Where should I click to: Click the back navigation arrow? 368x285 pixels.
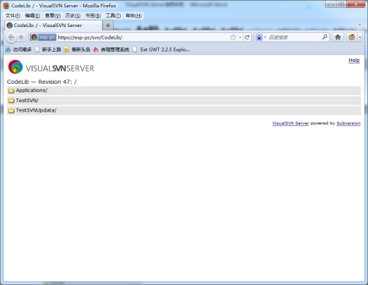click(x=11, y=37)
